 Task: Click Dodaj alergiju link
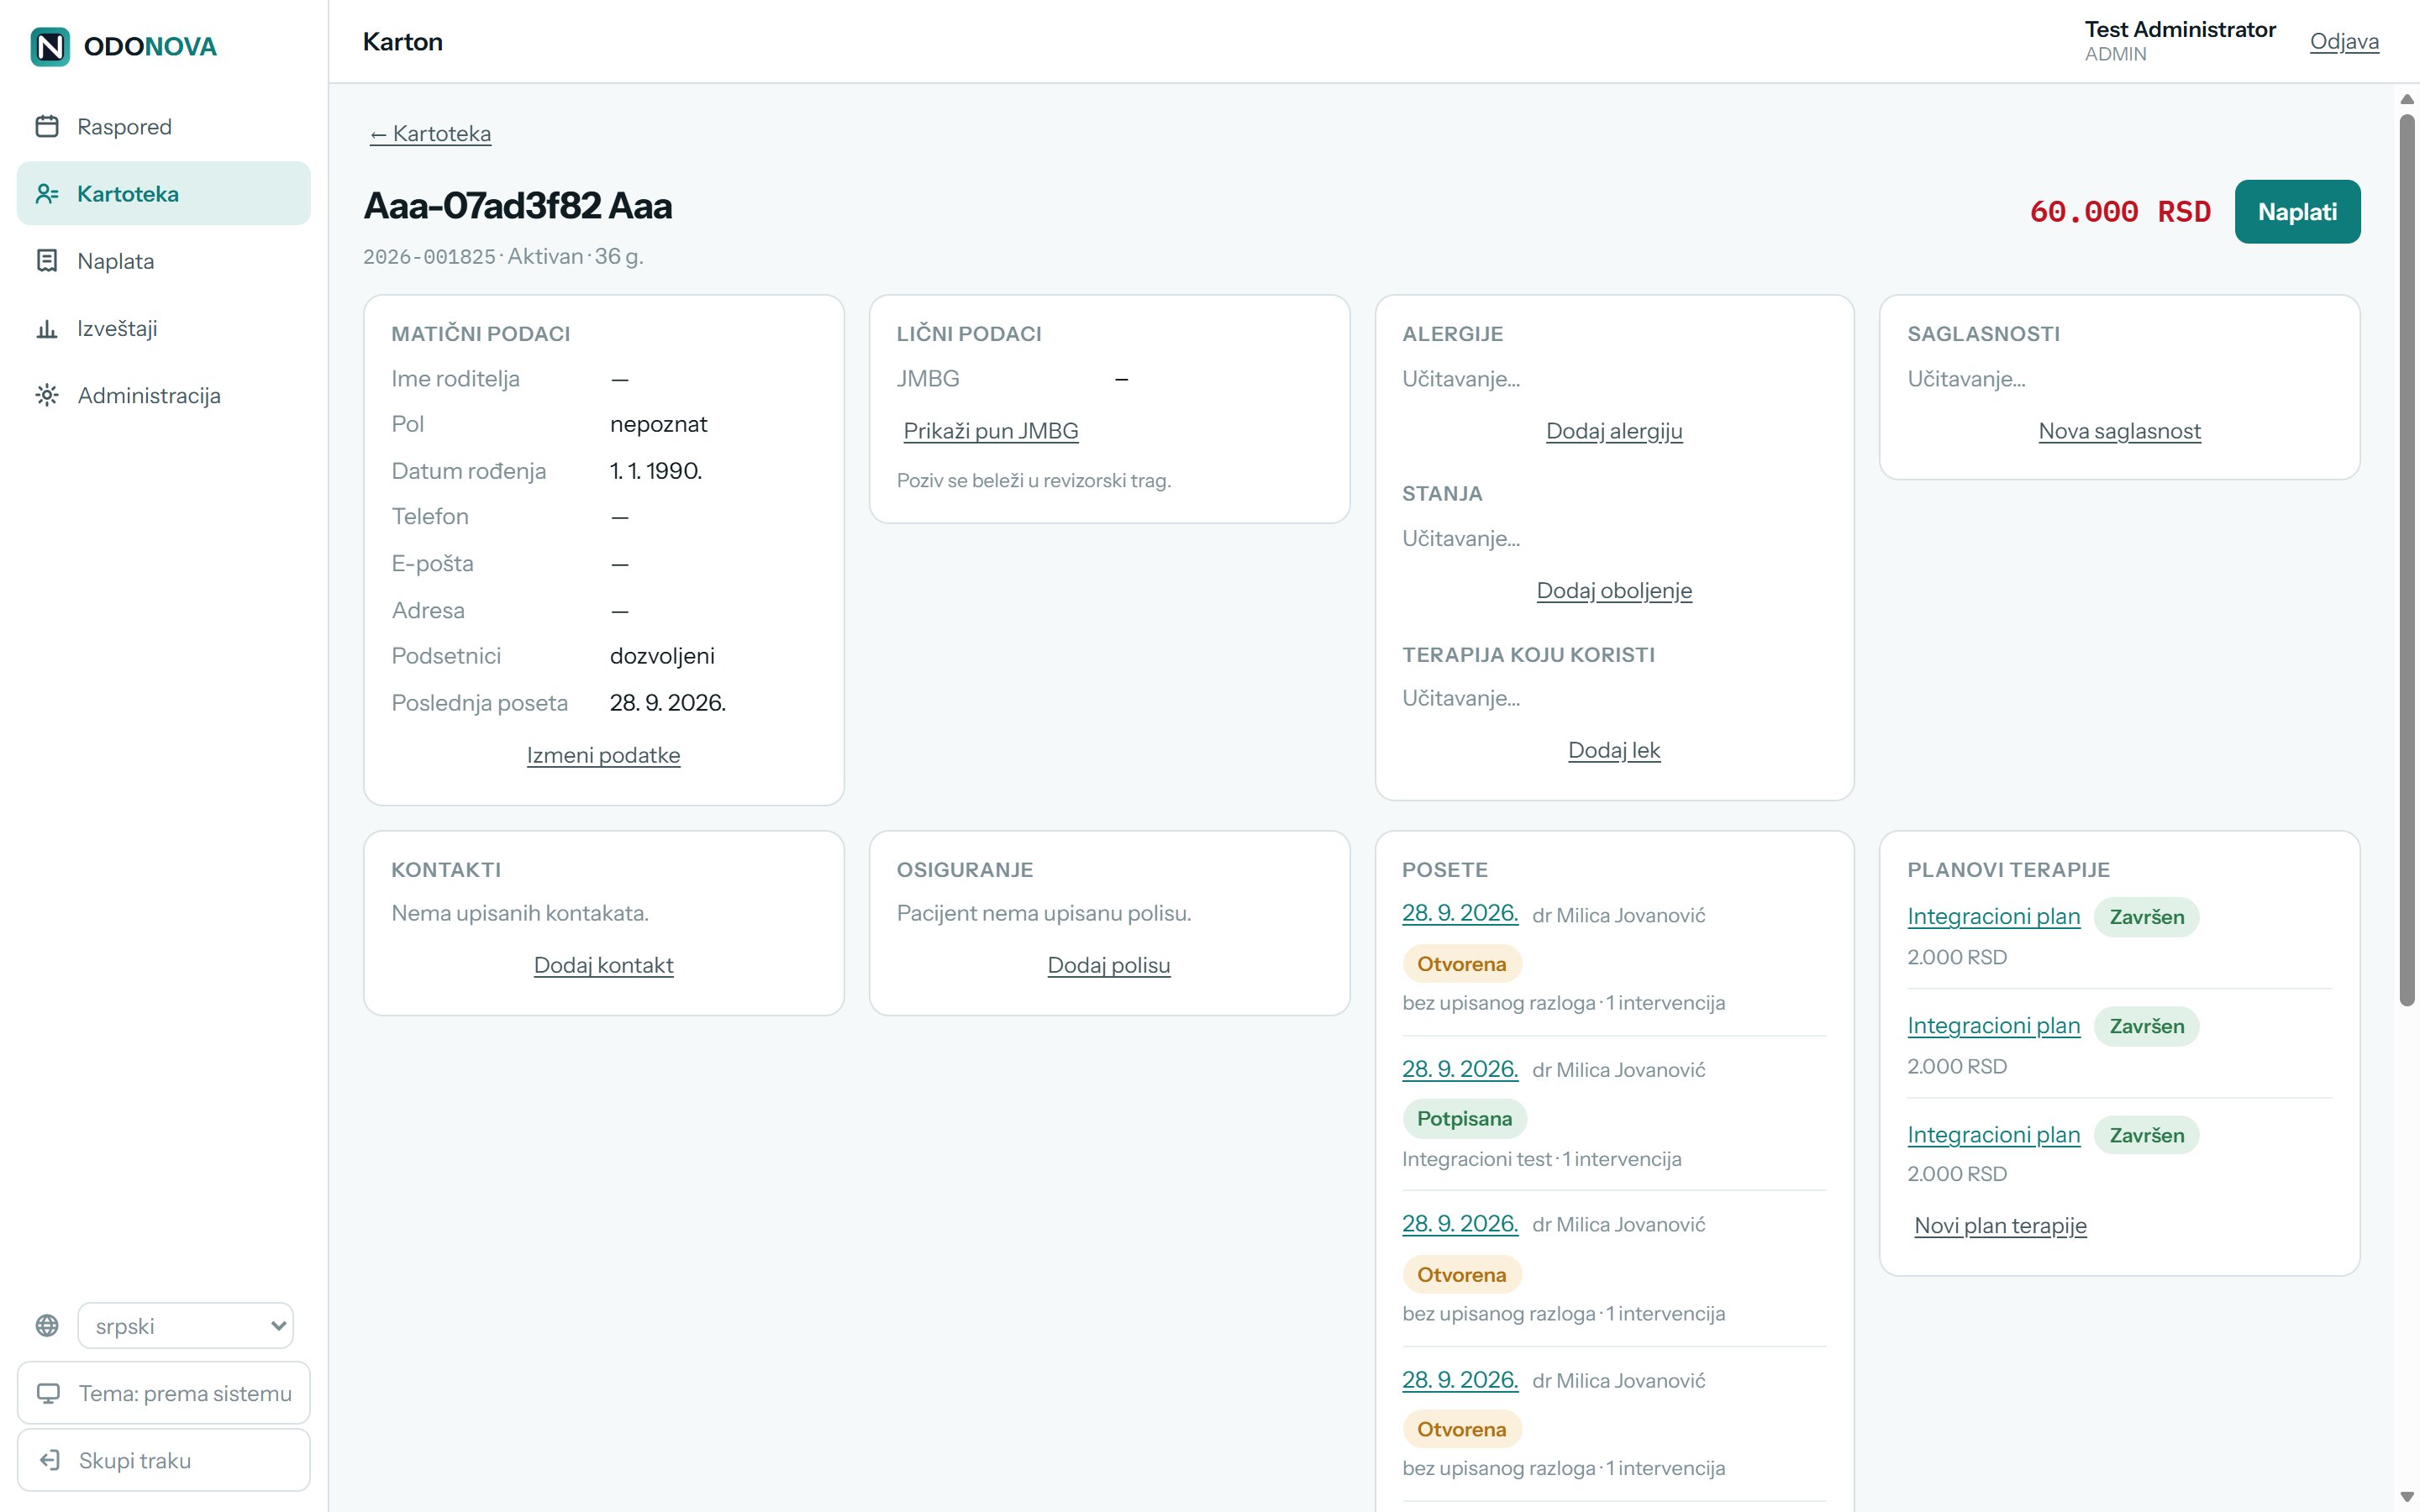(1614, 431)
